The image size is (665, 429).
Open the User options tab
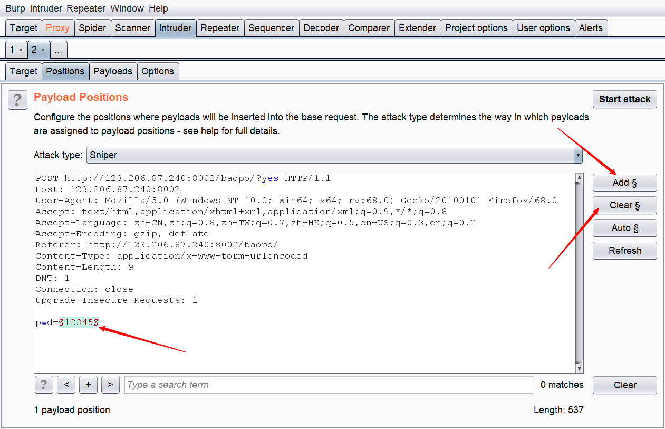point(544,28)
